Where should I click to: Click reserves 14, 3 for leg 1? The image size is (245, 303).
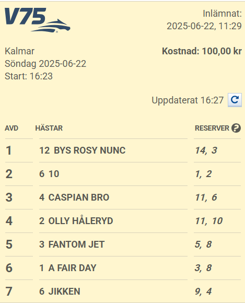206,150
